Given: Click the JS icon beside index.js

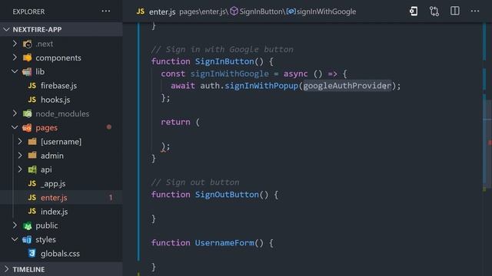Looking at the screenshot, I should pos(32,212).
